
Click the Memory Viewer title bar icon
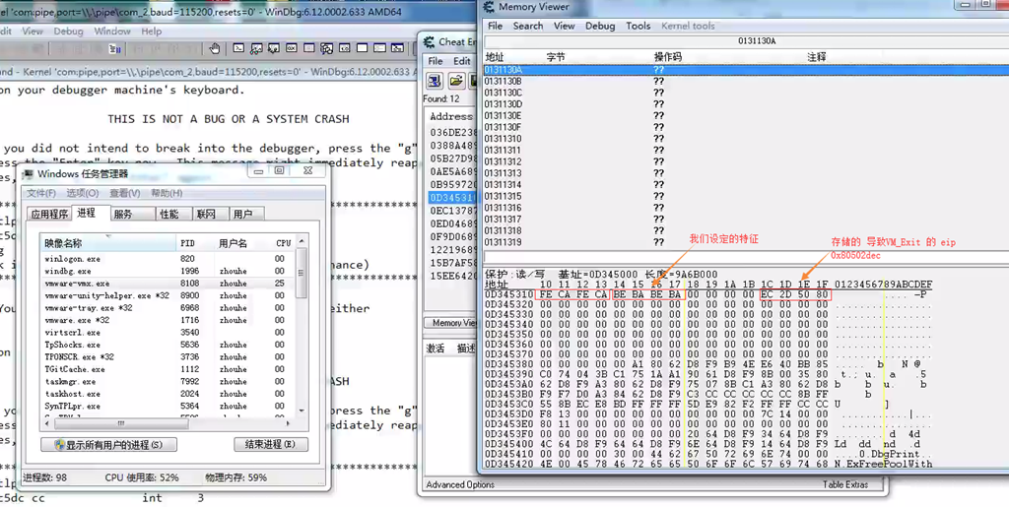click(x=489, y=7)
